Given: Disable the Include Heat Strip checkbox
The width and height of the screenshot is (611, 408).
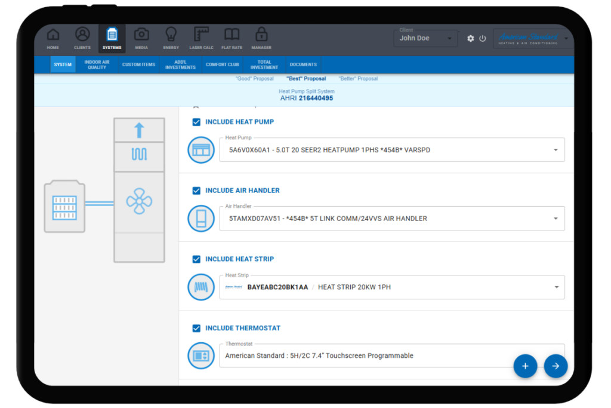Looking at the screenshot, I should point(196,259).
